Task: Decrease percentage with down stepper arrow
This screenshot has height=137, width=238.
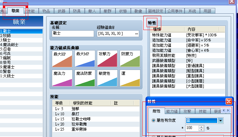Action: pyautogui.click(x=201, y=130)
